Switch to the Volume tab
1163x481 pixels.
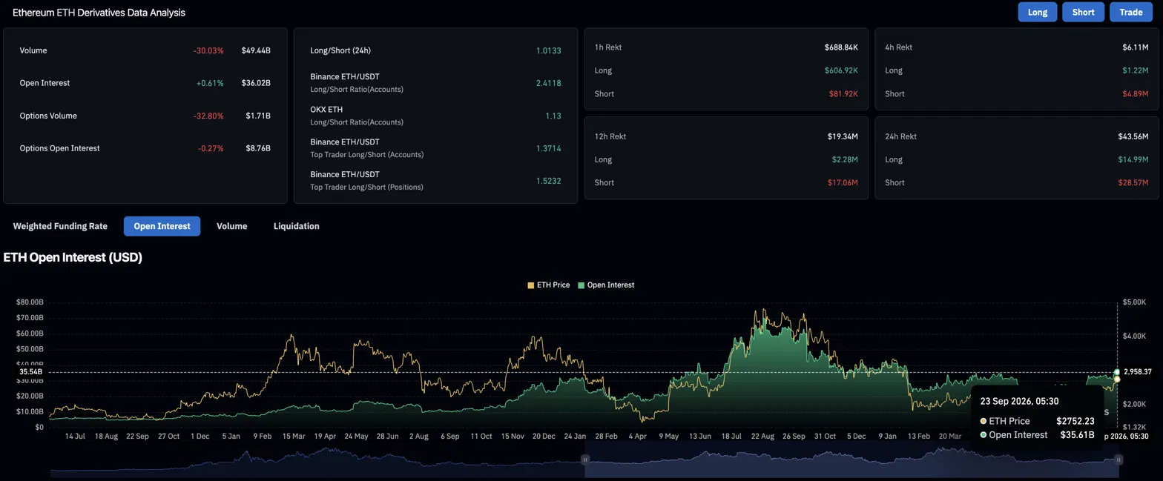(x=231, y=226)
